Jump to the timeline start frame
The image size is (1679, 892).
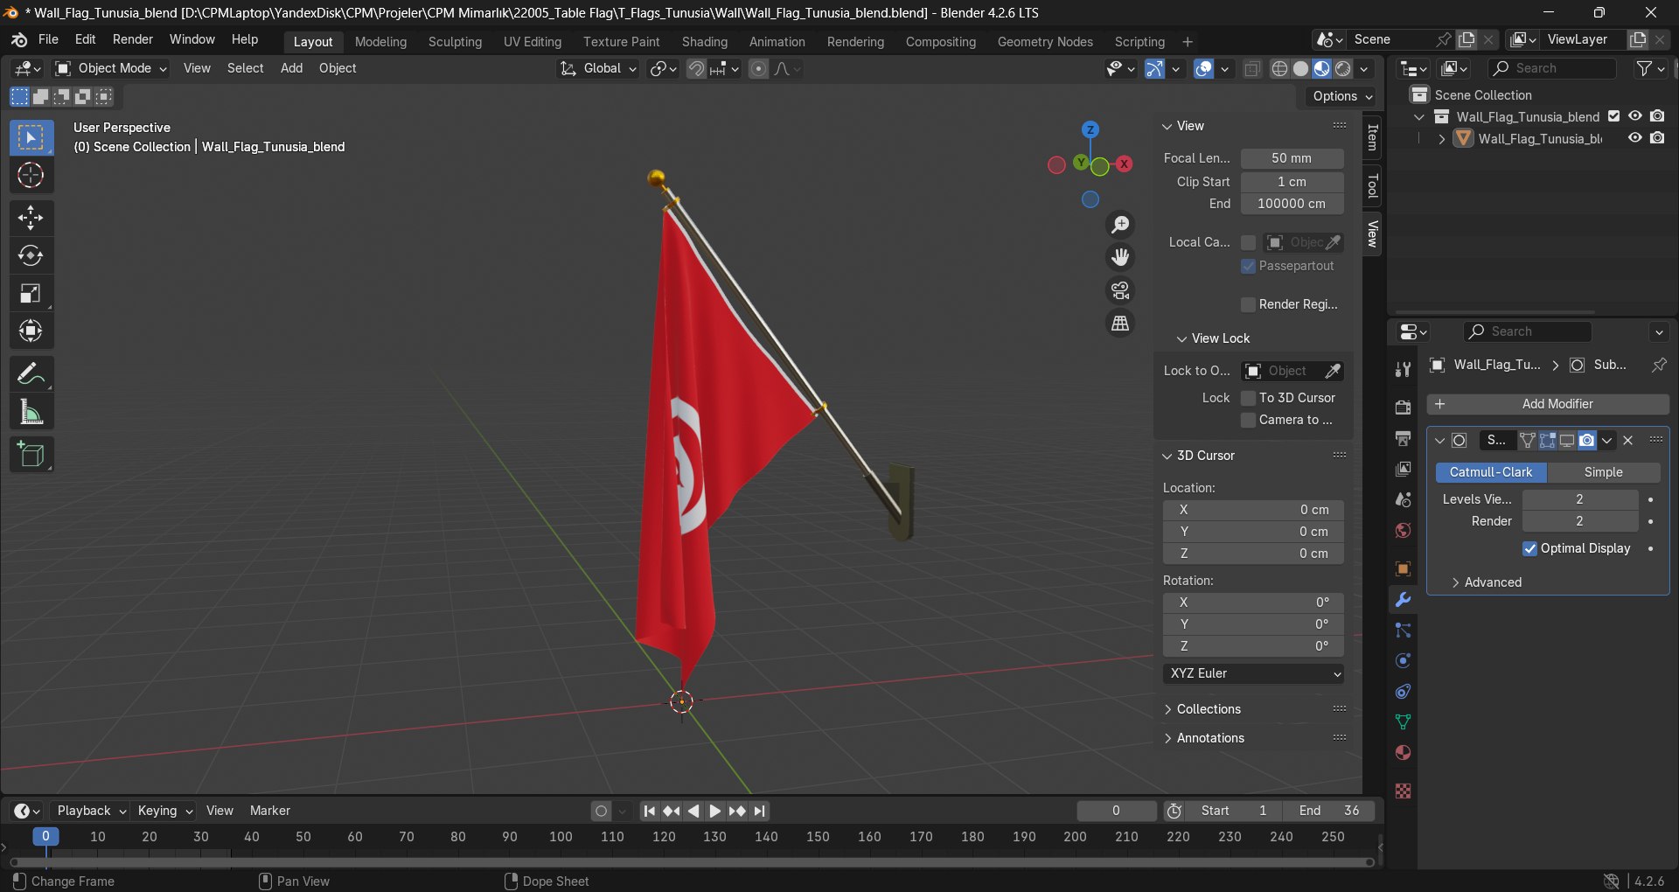pyautogui.click(x=650, y=811)
